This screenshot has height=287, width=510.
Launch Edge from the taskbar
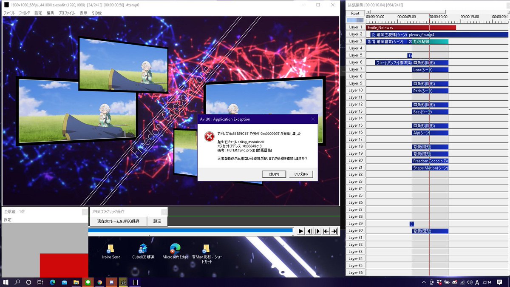click(53, 282)
